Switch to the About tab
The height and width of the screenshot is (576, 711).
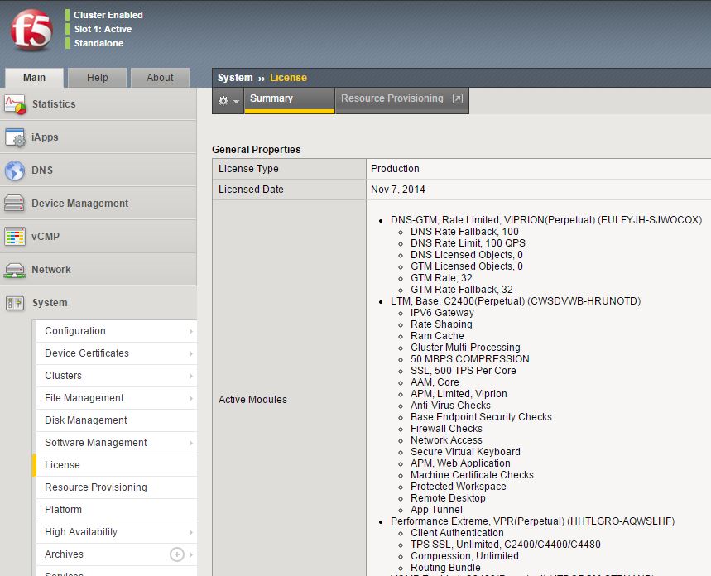160,78
